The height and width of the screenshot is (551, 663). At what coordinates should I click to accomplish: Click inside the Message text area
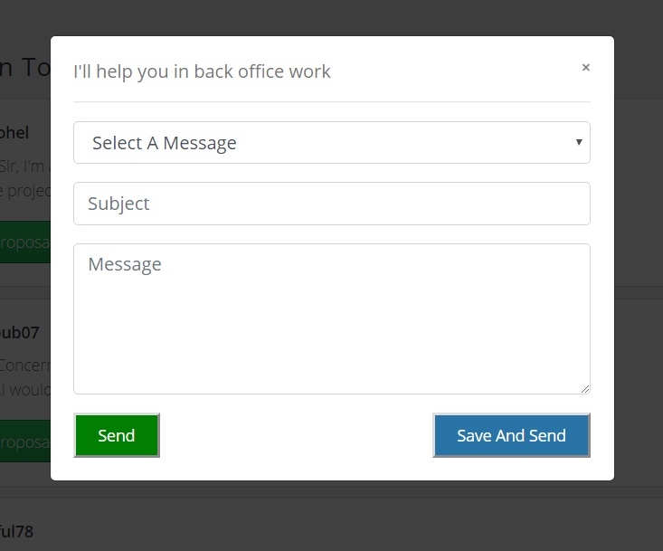pyautogui.click(x=331, y=318)
